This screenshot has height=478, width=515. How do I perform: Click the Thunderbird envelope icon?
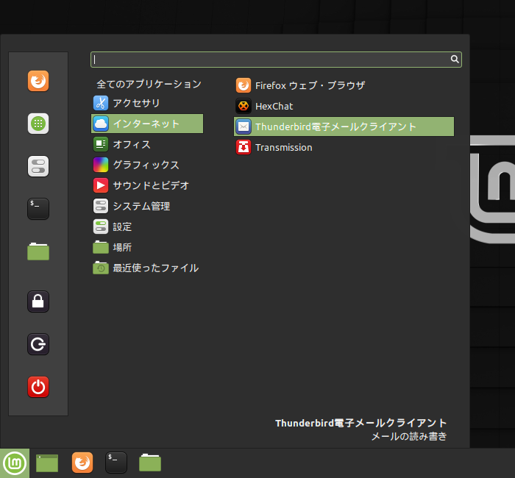pos(244,126)
